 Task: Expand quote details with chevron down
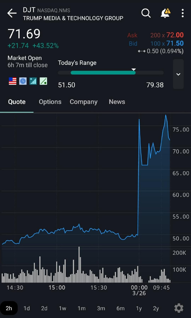tap(178, 74)
